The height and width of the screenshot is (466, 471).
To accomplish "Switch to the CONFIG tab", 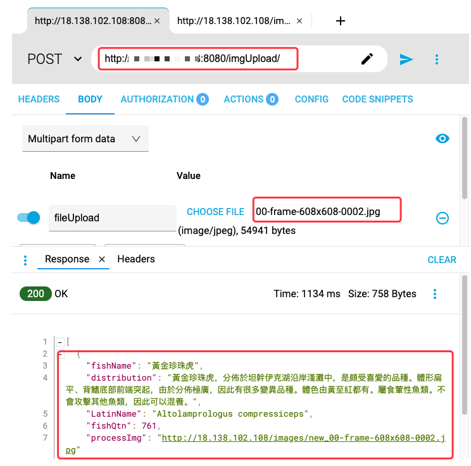I will pos(311,99).
